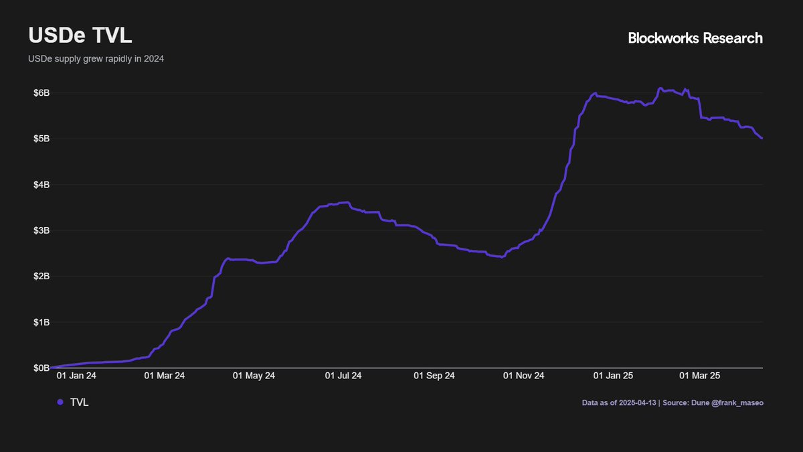The height and width of the screenshot is (452, 803).
Task: Click the $6B y-axis label
Action: [41, 92]
